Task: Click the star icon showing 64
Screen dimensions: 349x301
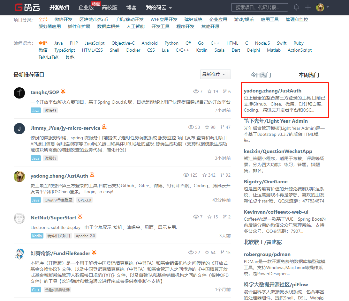Action: (207, 253)
